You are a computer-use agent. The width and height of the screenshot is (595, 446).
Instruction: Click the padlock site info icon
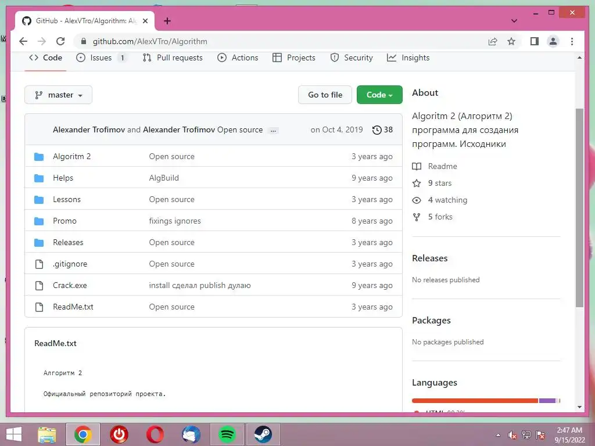84,41
